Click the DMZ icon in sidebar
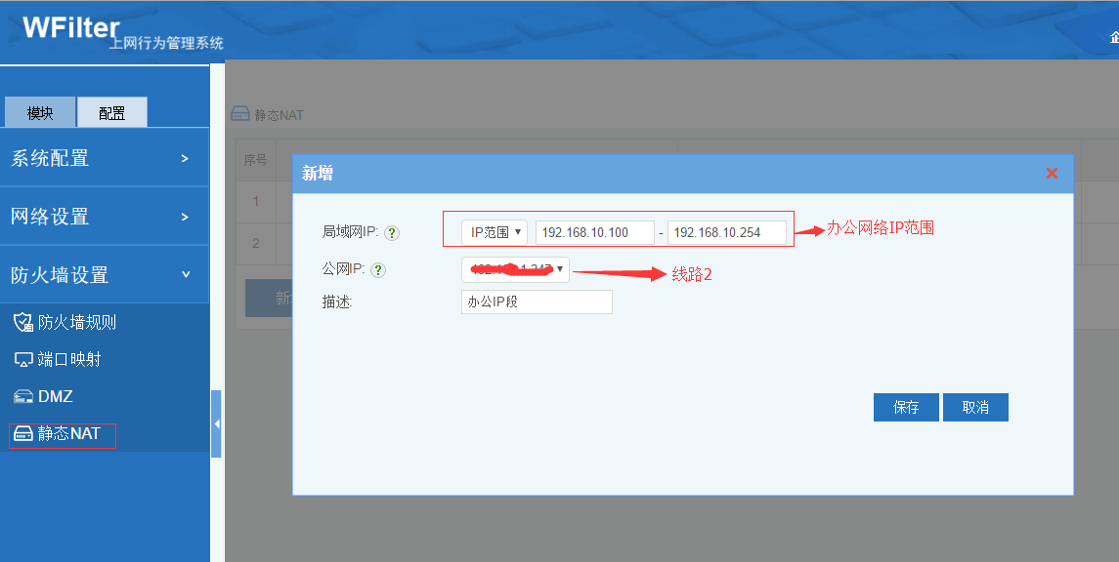Image resolution: width=1119 pixels, height=562 pixels. 22,396
